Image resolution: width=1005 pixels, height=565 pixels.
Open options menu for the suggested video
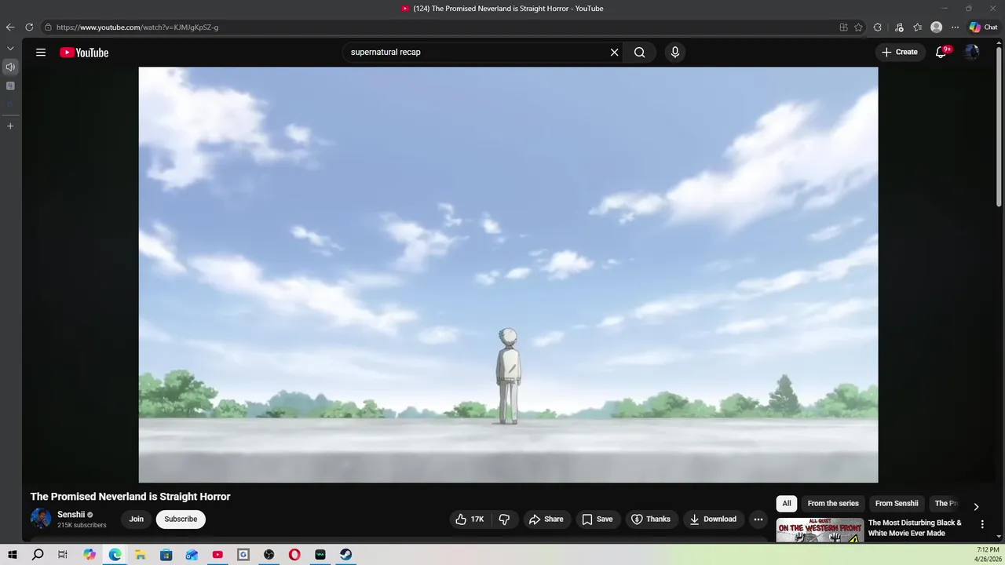tap(982, 524)
